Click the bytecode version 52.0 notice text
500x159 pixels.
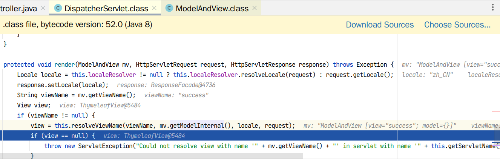pos(77,25)
